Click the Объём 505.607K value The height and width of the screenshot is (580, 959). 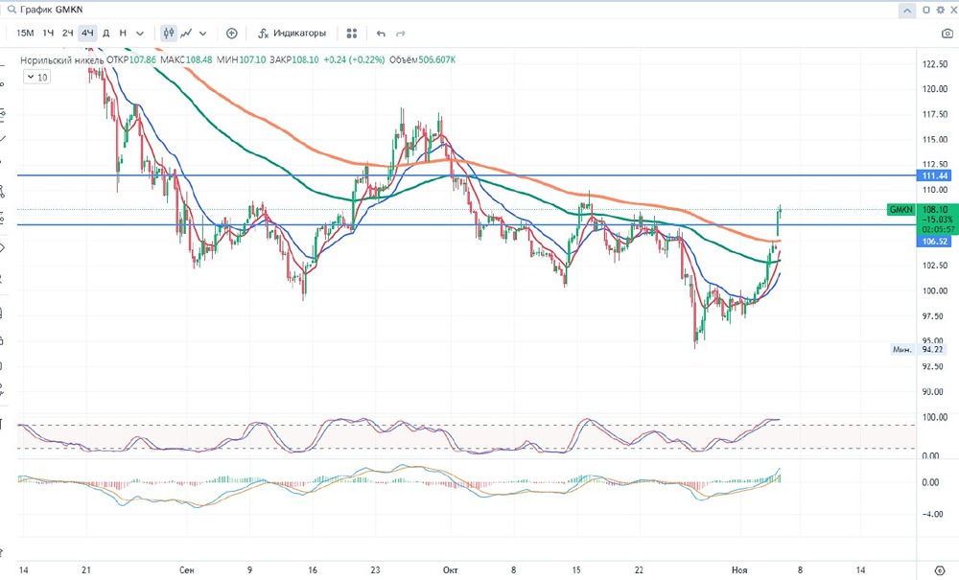[x=422, y=59]
